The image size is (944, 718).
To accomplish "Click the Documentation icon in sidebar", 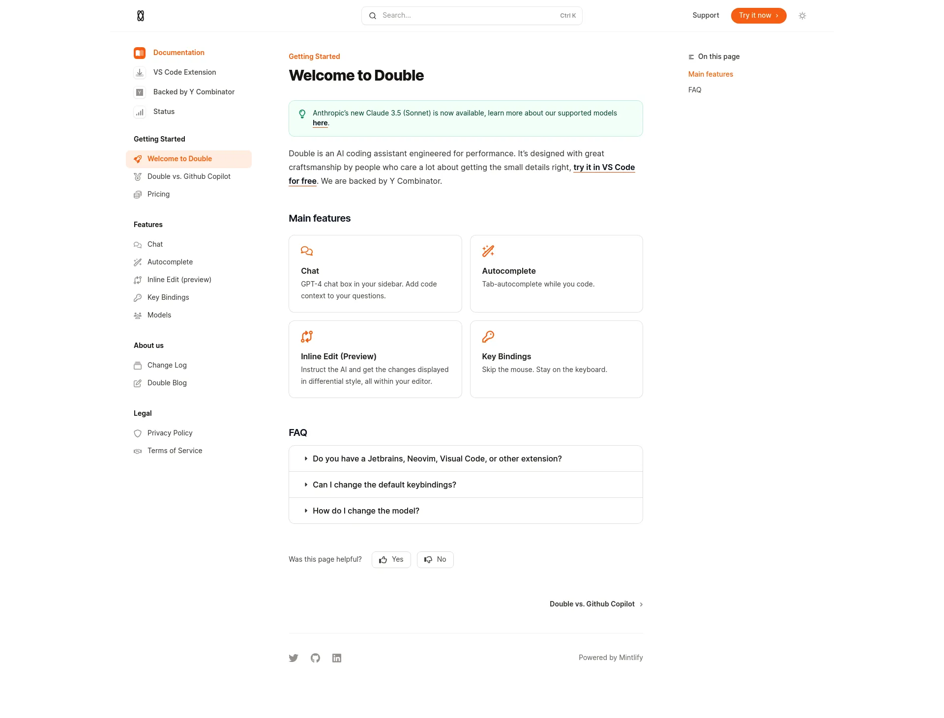I will click(140, 52).
